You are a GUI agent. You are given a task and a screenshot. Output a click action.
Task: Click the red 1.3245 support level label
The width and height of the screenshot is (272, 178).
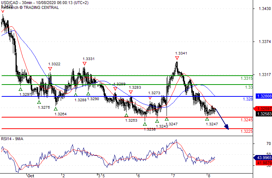point(246,120)
